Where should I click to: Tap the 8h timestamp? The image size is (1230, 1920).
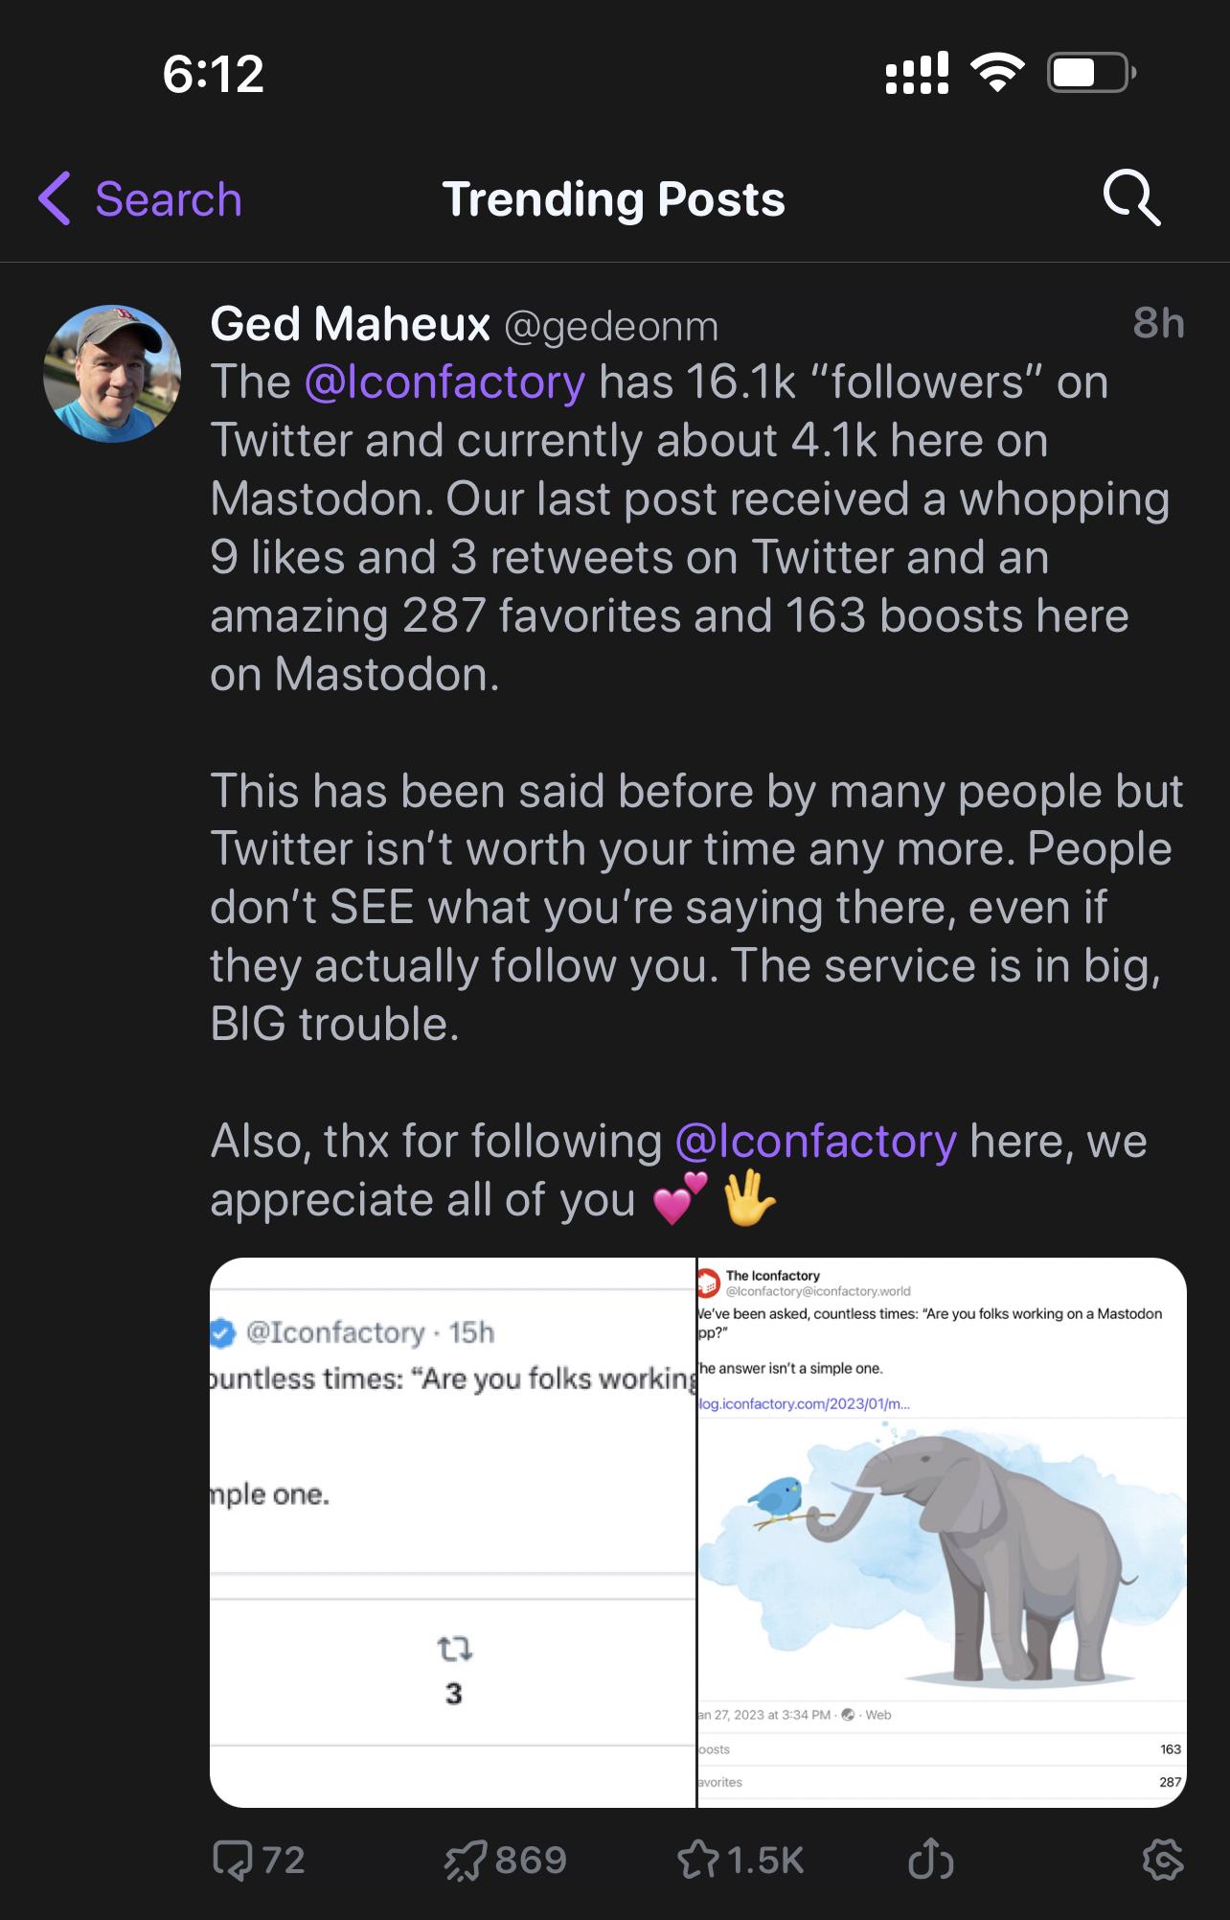pyautogui.click(x=1158, y=324)
